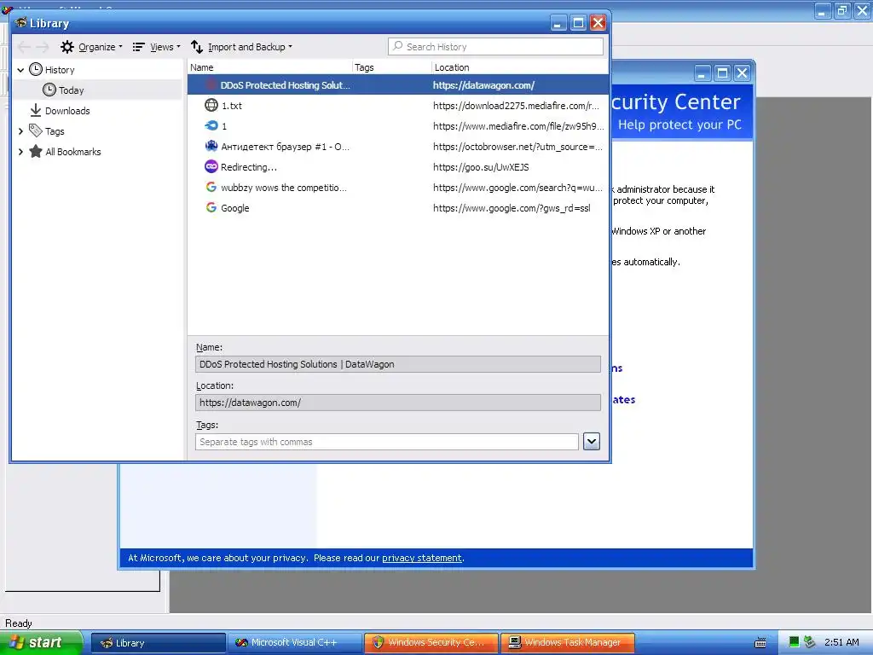Minimize the Library window
873x655 pixels.
[x=559, y=23]
